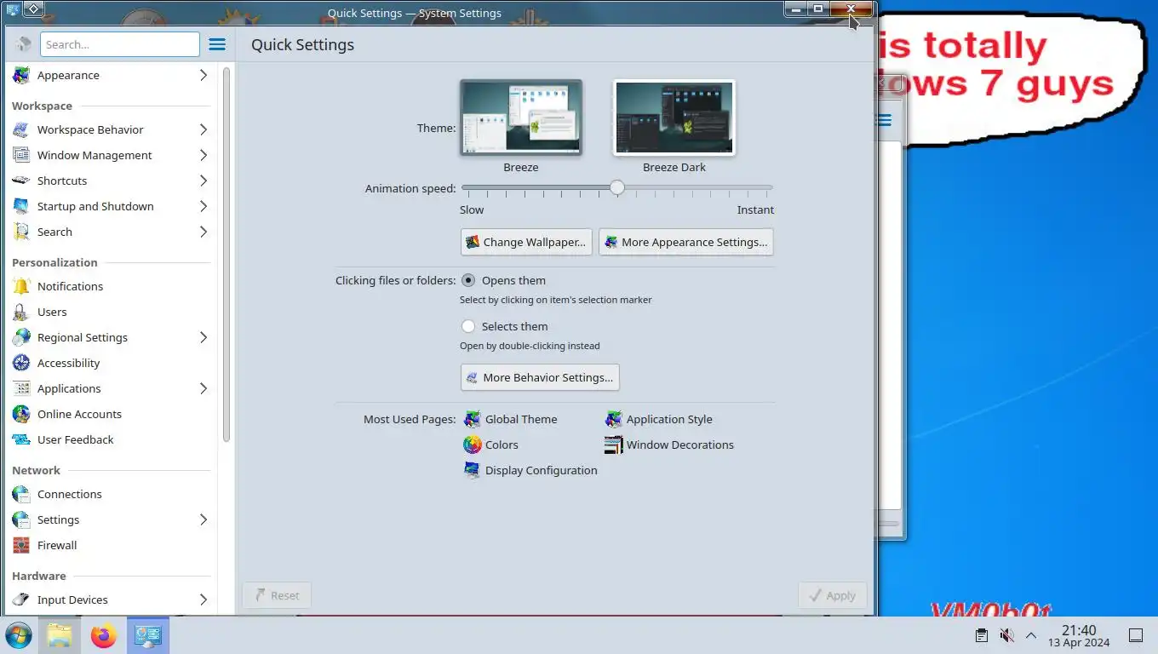Click the Search magnifier icon in sidebar
The height and width of the screenshot is (654, 1158).
pos(21,232)
